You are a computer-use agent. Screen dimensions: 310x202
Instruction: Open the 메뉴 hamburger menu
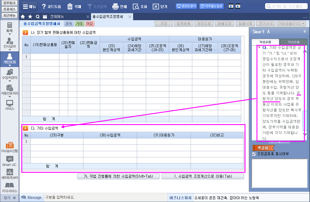coord(29,7)
